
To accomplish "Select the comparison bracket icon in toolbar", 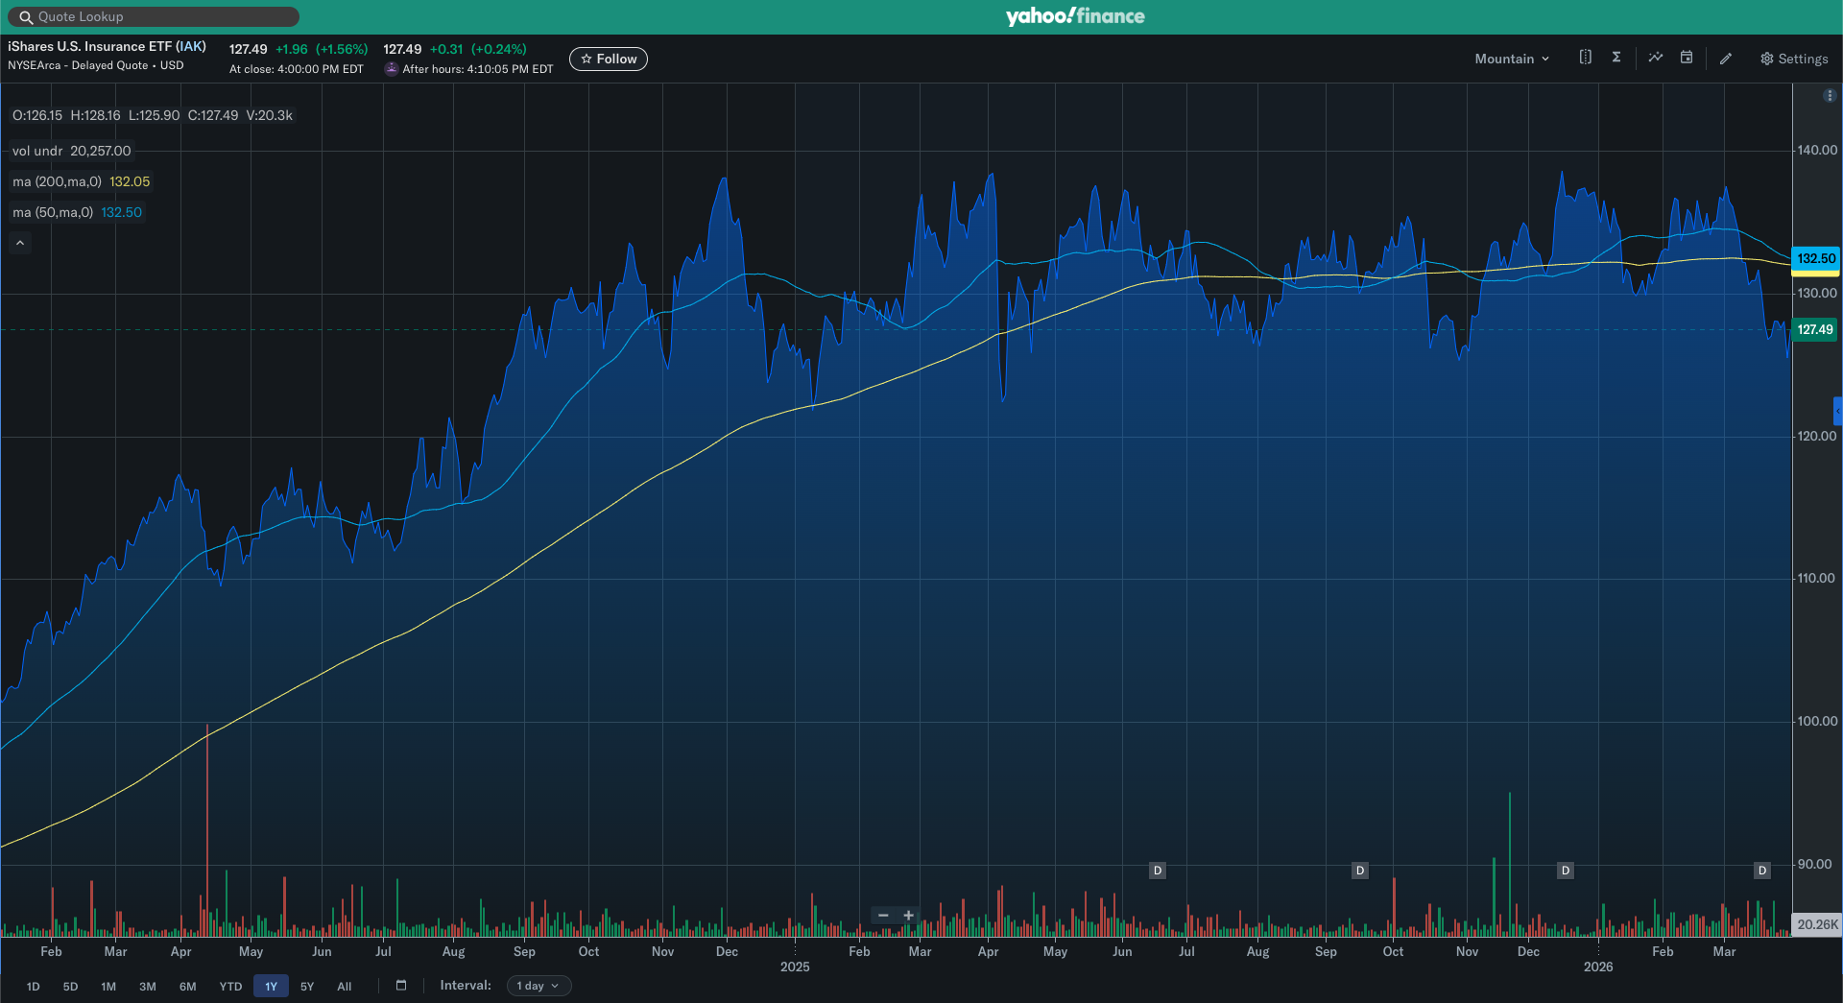I will point(1586,58).
